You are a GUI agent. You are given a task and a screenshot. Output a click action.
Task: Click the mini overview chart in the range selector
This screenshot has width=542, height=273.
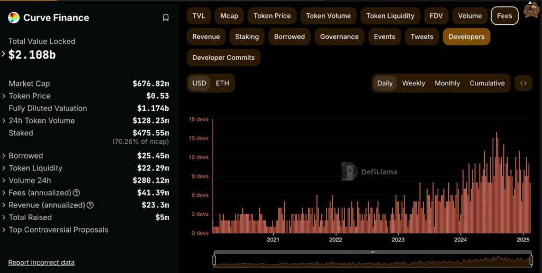point(373,260)
